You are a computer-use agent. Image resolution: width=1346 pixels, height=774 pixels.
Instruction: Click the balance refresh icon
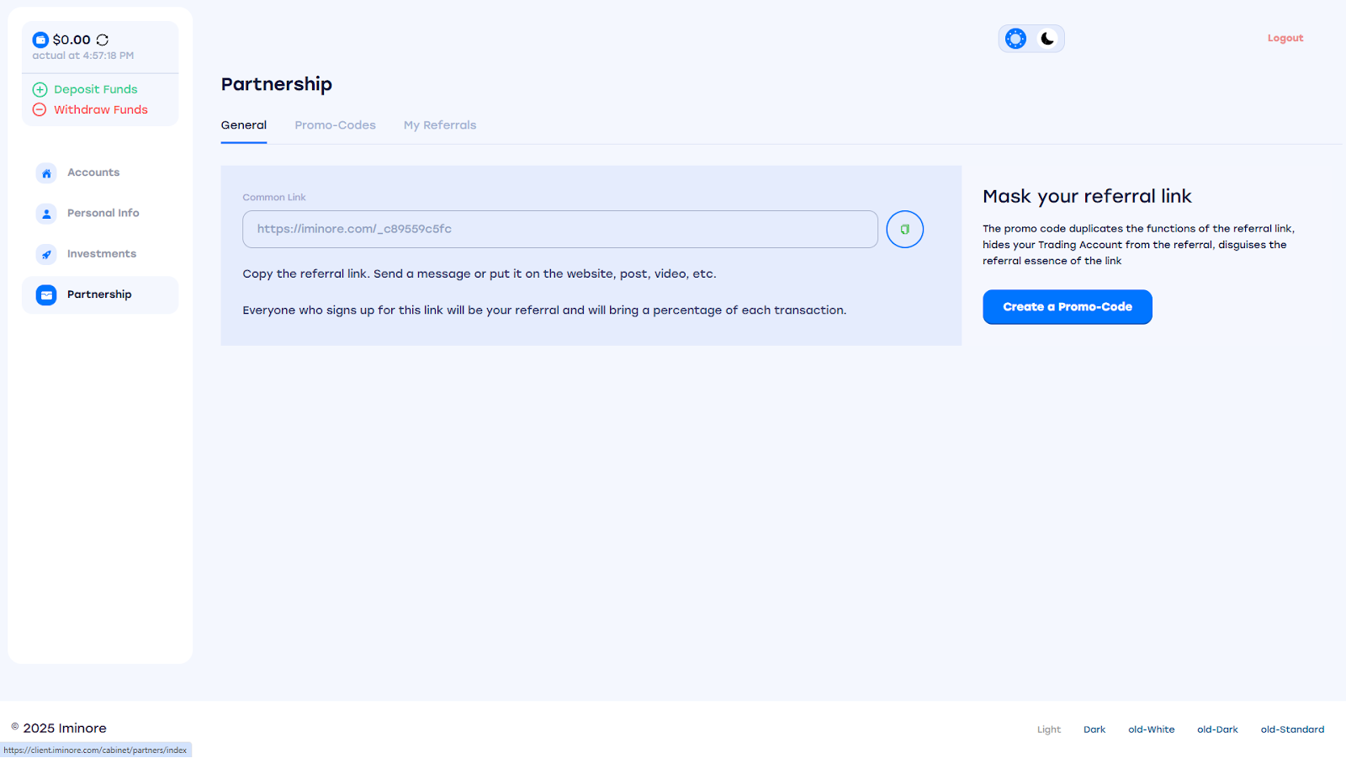click(103, 40)
